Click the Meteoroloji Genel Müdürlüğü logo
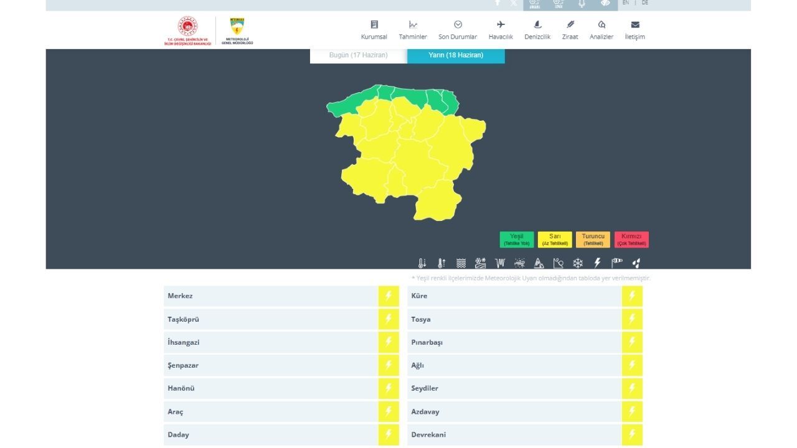Image resolution: width=797 pixels, height=448 pixels. (x=237, y=31)
